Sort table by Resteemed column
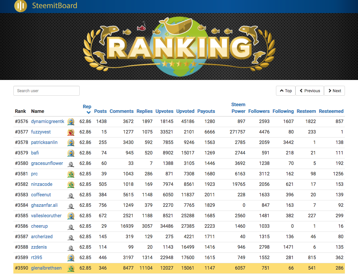Image resolution: width=358 pixels, height=276 pixels. 331,111
